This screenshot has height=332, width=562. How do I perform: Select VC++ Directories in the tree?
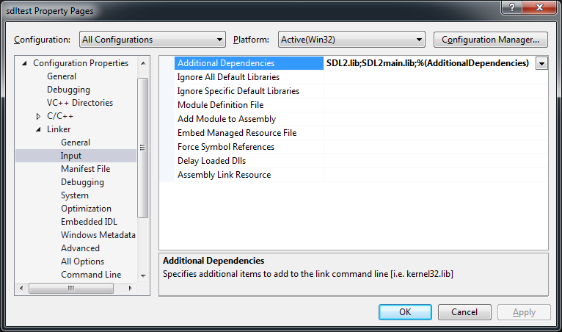(79, 103)
